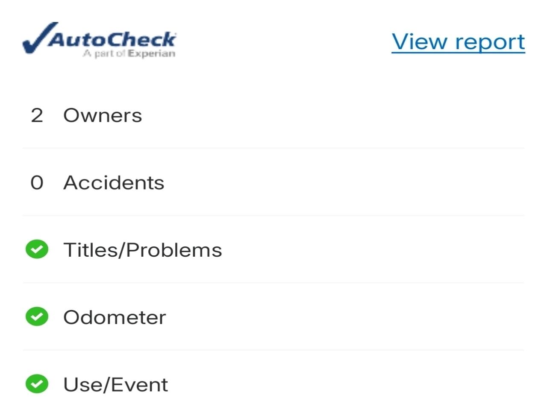Click the green check beside Use/Event

pyautogui.click(x=37, y=384)
